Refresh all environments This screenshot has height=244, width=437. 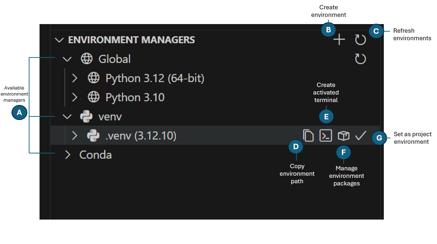360,40
